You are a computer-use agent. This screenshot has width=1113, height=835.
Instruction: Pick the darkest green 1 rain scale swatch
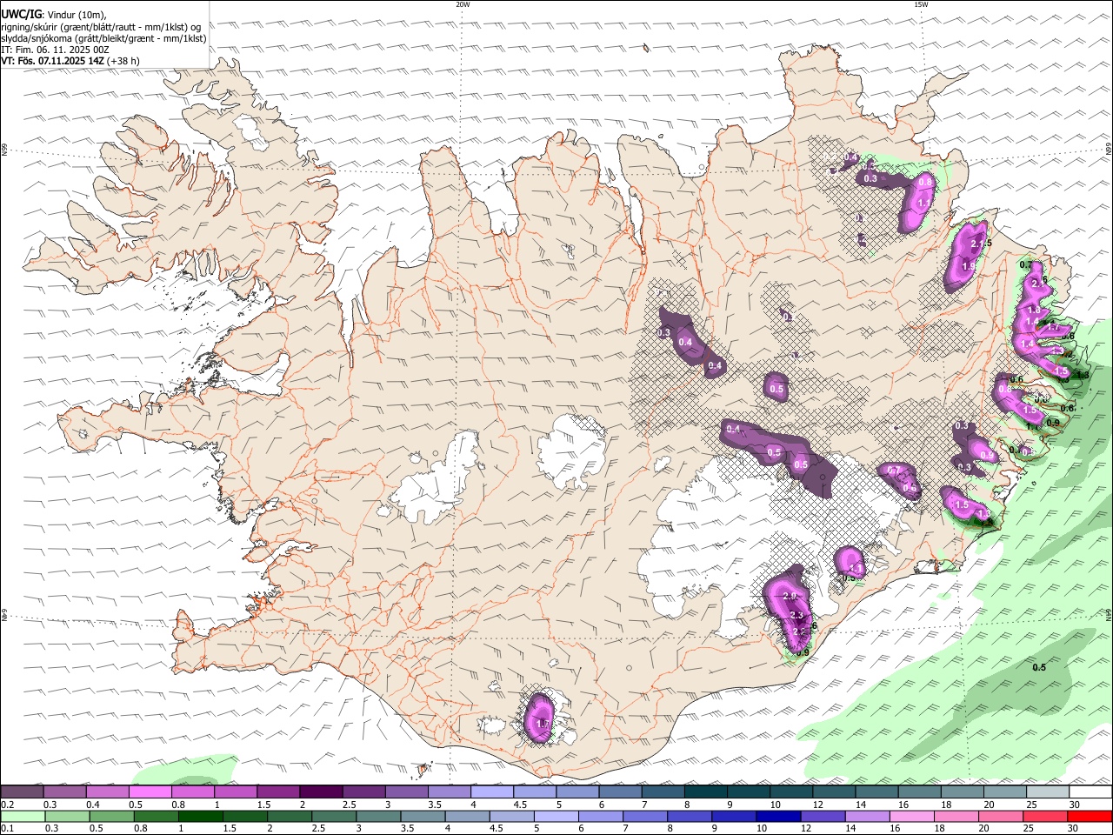[x=200, y=816]
